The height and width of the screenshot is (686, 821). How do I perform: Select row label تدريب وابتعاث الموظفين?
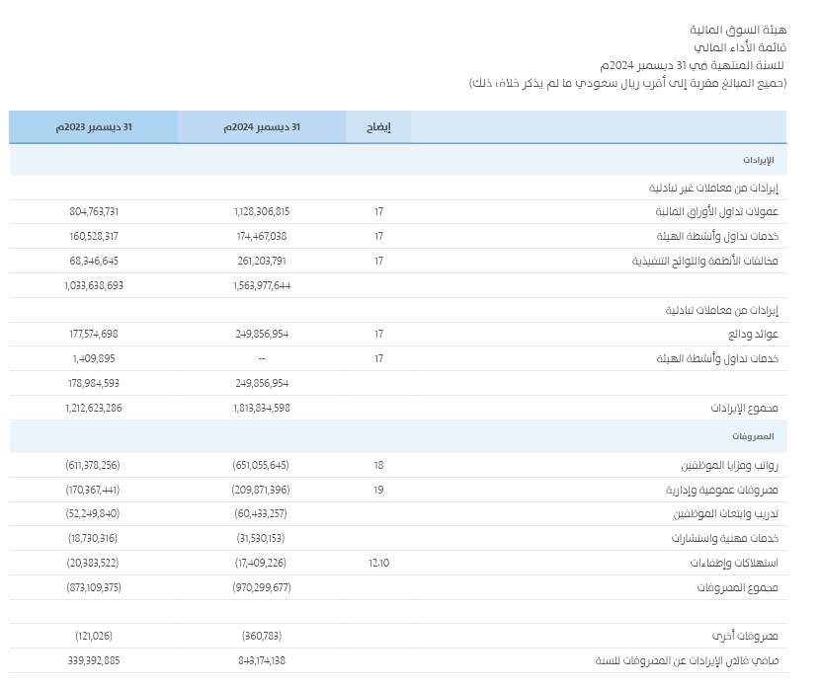point(726,514)
